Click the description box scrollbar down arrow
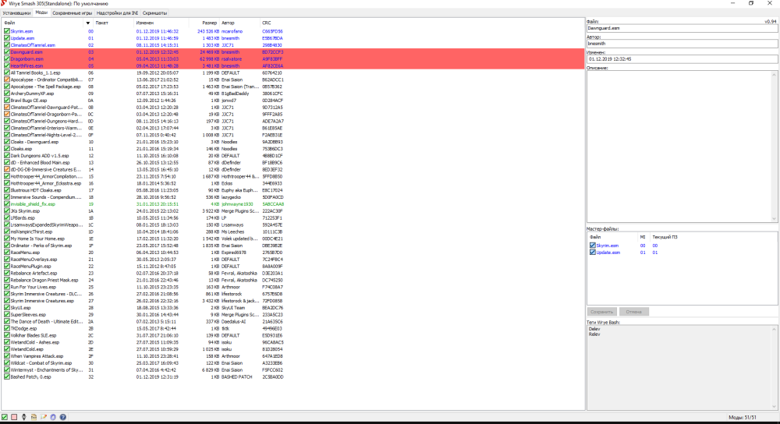The image size is (780, 424). coord(774,219)
